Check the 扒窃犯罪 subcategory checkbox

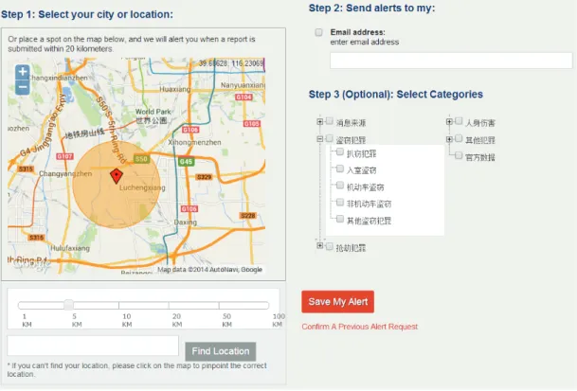click(x=340, y=151)
